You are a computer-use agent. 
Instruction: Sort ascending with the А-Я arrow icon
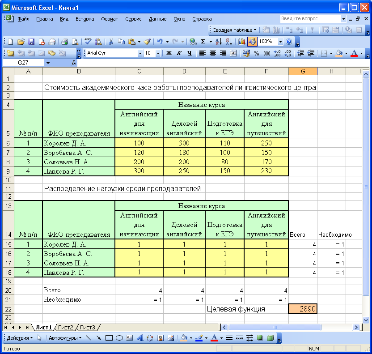click(x=219, y=42)
